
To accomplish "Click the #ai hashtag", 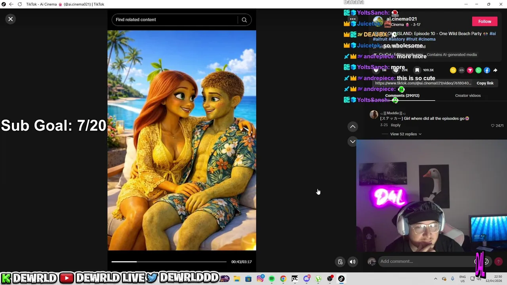I will point(492,34).
